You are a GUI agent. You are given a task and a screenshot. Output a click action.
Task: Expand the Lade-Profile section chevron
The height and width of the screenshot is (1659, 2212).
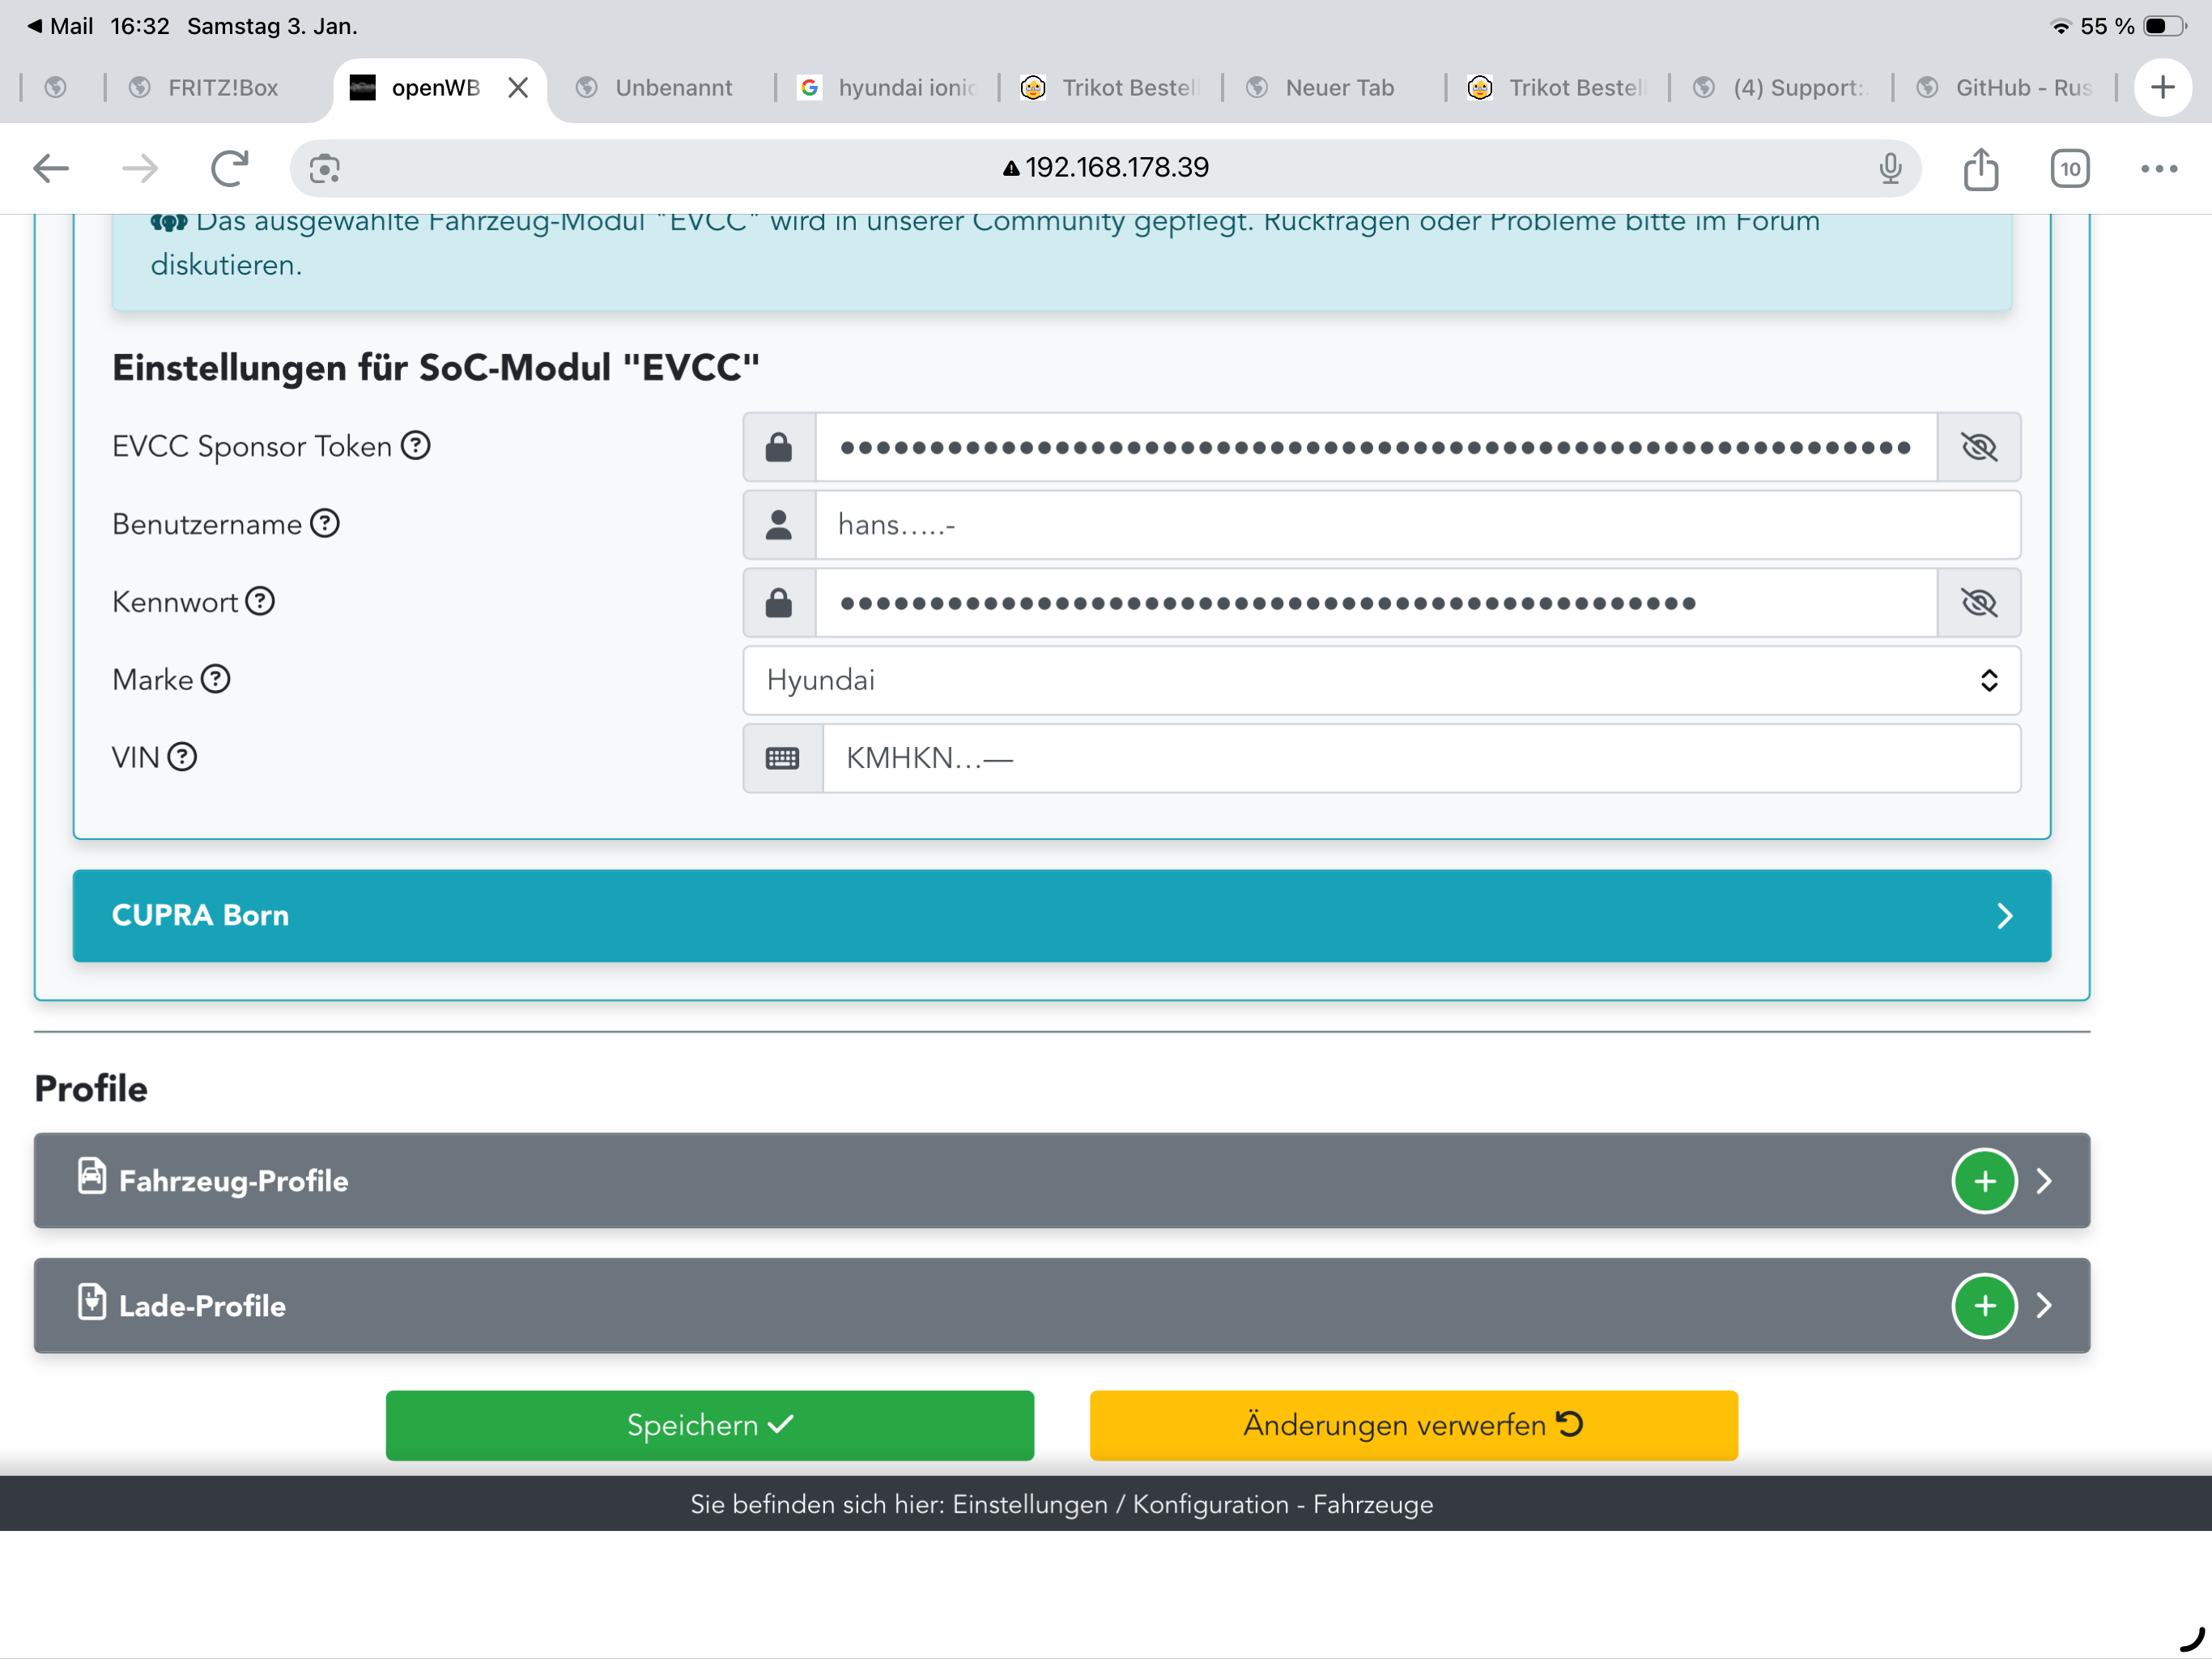click(2044, 1306)
